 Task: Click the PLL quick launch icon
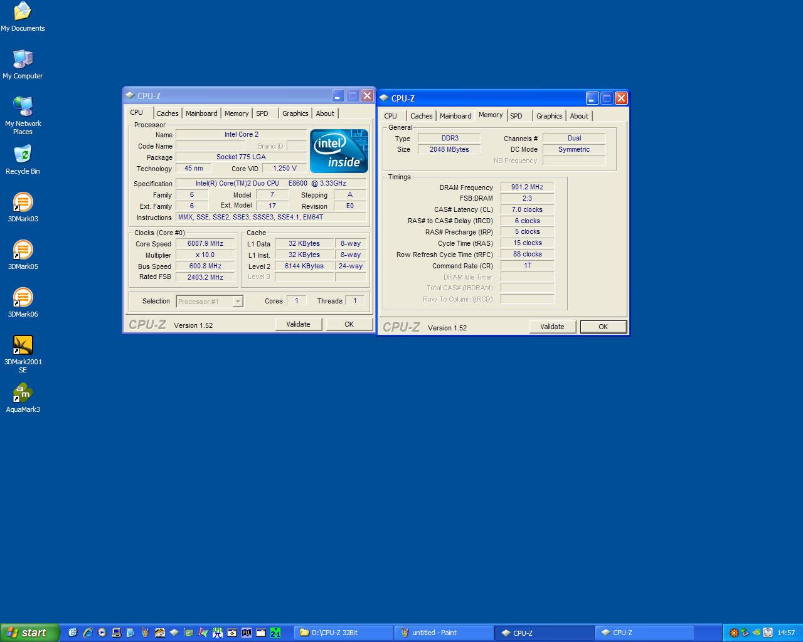pos(247,633)
